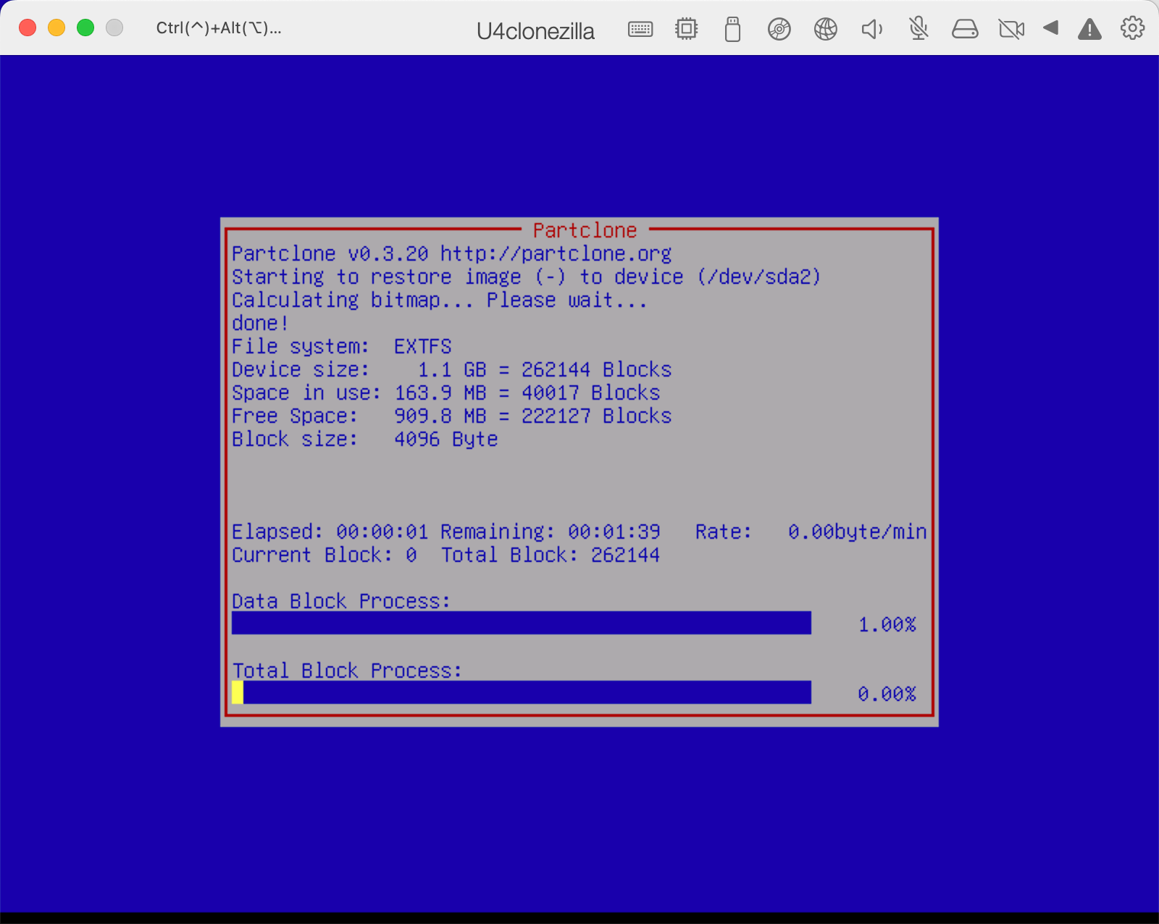Open the VM settings gear
Viewport: 1159px width, 924px height.
pos(1132,28)
